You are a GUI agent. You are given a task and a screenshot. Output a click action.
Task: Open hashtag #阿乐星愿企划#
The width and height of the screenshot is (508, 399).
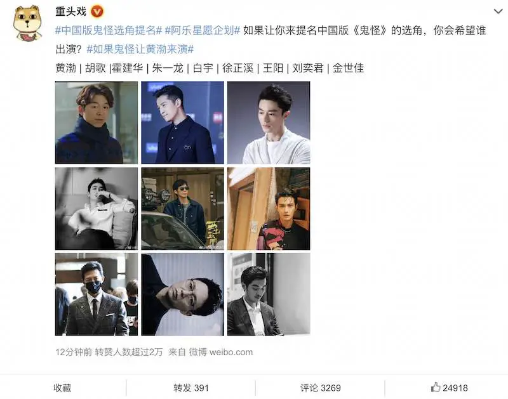pyautogui.click(x=203, y=30)
